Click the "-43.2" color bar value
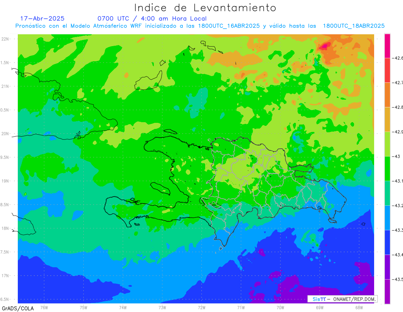Image resolution: width=403 pixels, height=312 pixels. [x=397, y=205]
